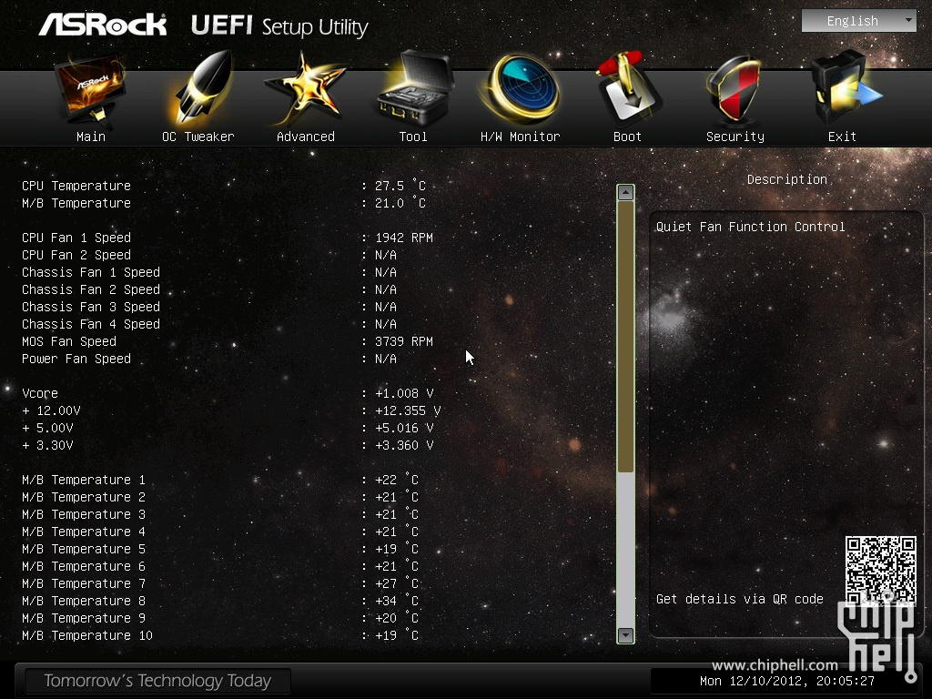Image resolution: width=932 pixels, height=699 pixels.
Task: Click the Tomorrow's Technology Today slogan
Action: coord(157,681)
